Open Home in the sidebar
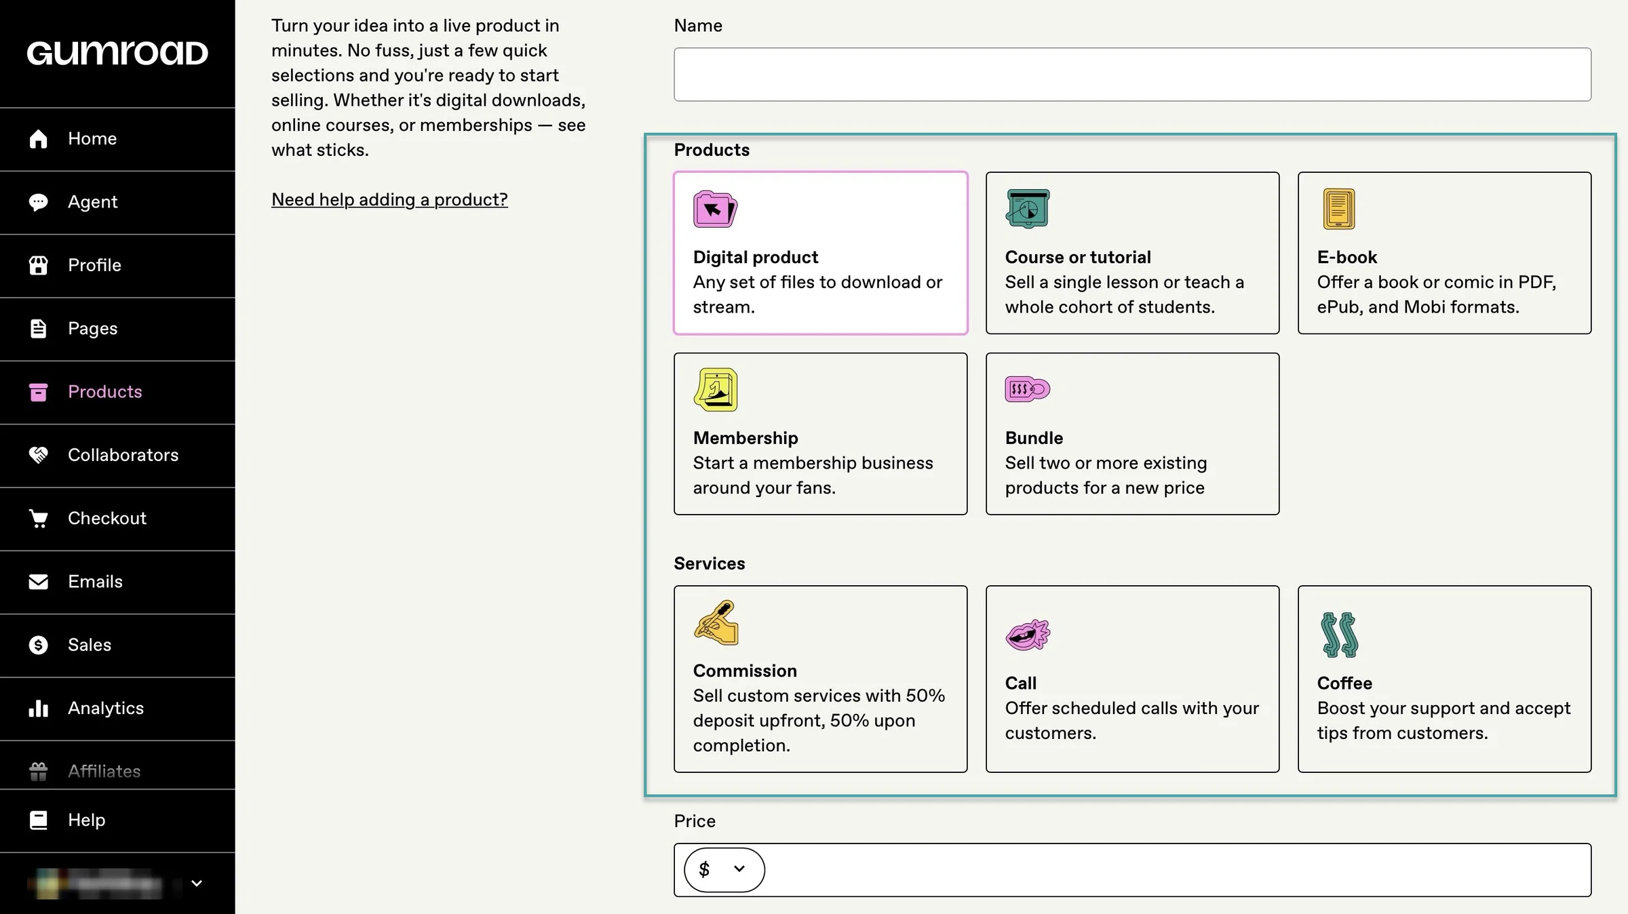Image resolution: width=1628 pixels, height=914 pixels. coord(117,139)
